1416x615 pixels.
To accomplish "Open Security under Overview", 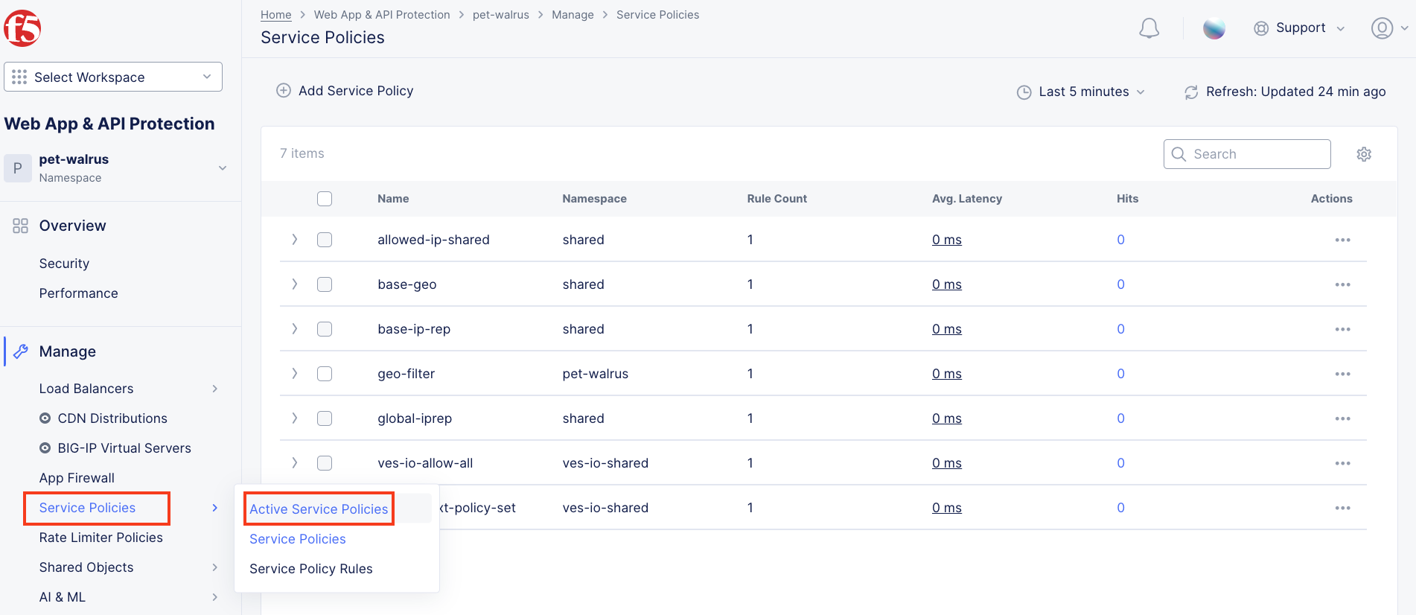I will [64, 264].
